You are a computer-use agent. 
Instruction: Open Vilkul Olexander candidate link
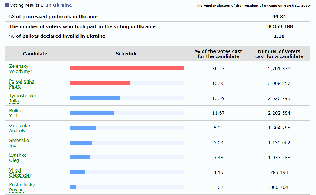tap(20, 172)
